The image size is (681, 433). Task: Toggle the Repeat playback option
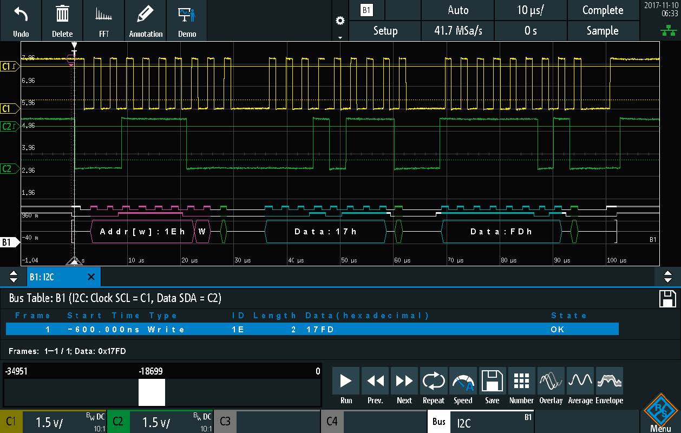click(x=434, y=386)
